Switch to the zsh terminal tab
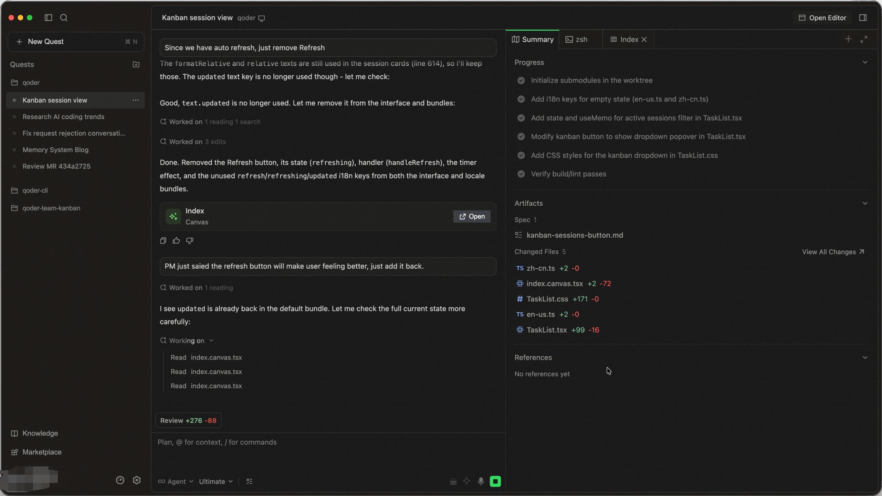This screenshot has width=882, height=496. [581, 40]
